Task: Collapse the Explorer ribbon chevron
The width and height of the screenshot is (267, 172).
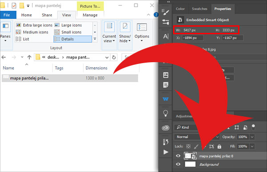Action: [149, 15]
